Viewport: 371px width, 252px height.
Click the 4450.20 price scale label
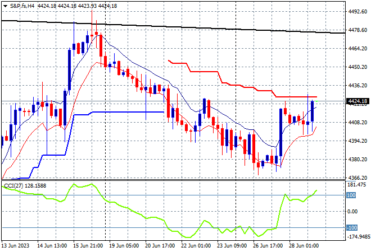358,67
